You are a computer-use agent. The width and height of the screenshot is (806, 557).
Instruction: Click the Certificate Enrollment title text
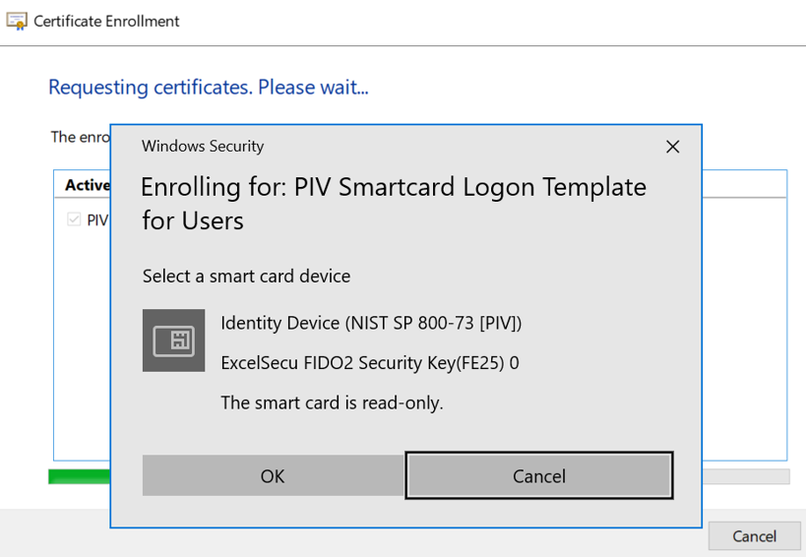coord(106,21)
